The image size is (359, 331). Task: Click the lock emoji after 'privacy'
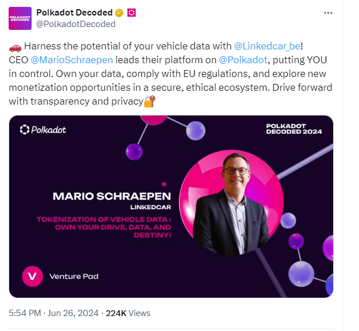pyautogui.click(x=149, y=102)
